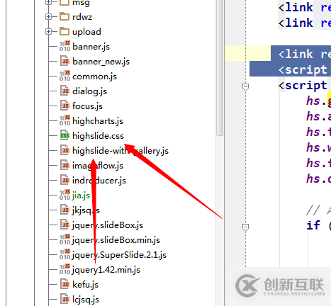The width and height of the screenshot is (331, 306).
Task: Click the indroducer.js file icon
Action: tap(64, 180)
